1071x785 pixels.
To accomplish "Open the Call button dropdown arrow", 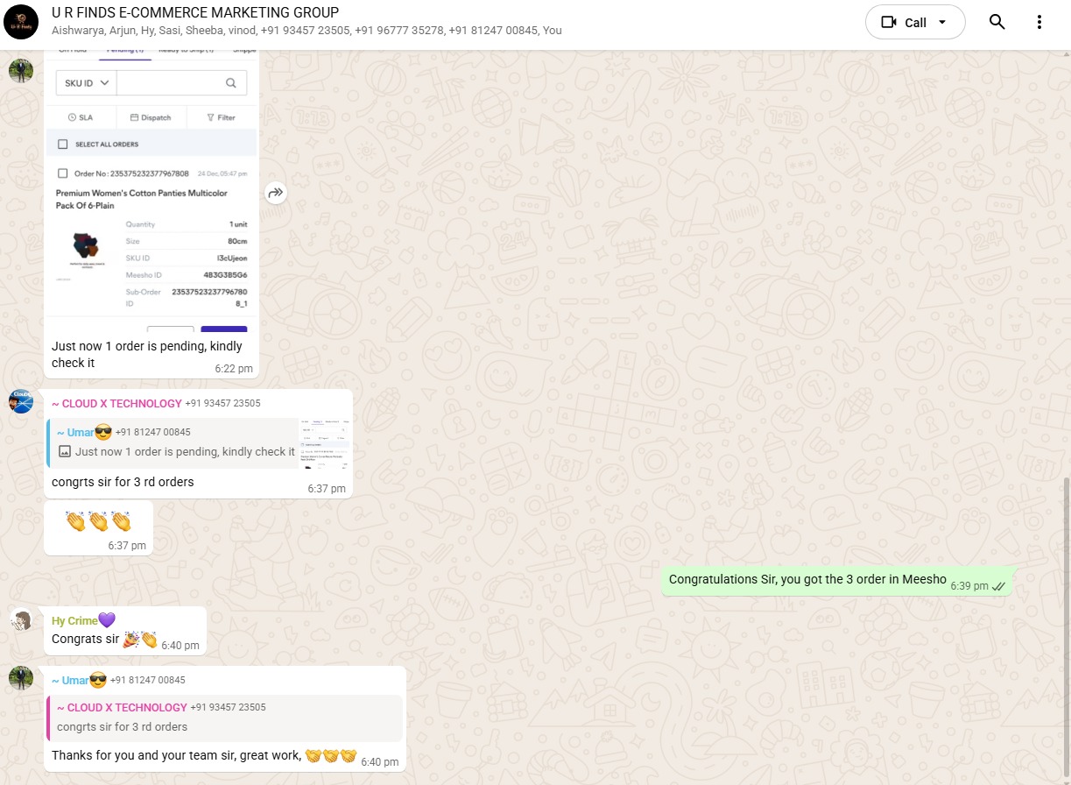I will [941, 22].
